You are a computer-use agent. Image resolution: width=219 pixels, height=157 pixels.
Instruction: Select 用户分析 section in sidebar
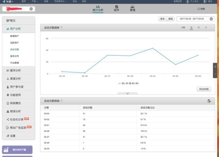click(19, 29)
